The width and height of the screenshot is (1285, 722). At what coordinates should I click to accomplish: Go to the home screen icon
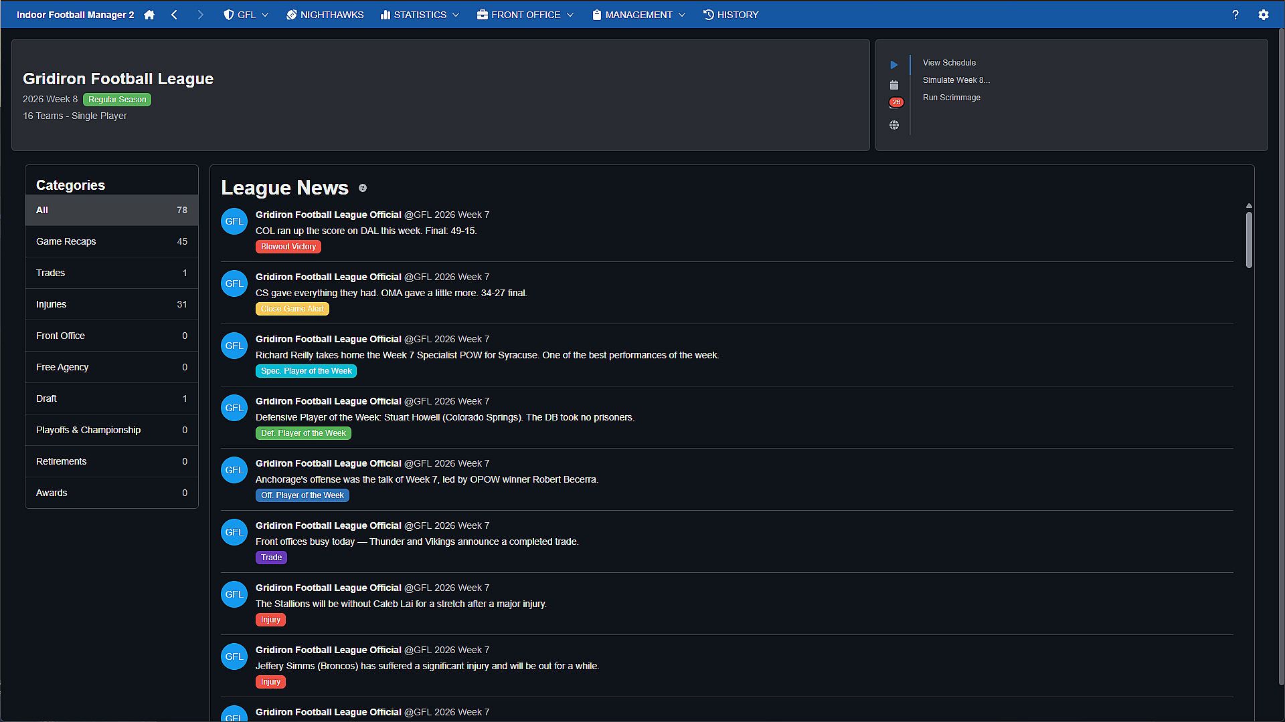(x=149, y=15)
